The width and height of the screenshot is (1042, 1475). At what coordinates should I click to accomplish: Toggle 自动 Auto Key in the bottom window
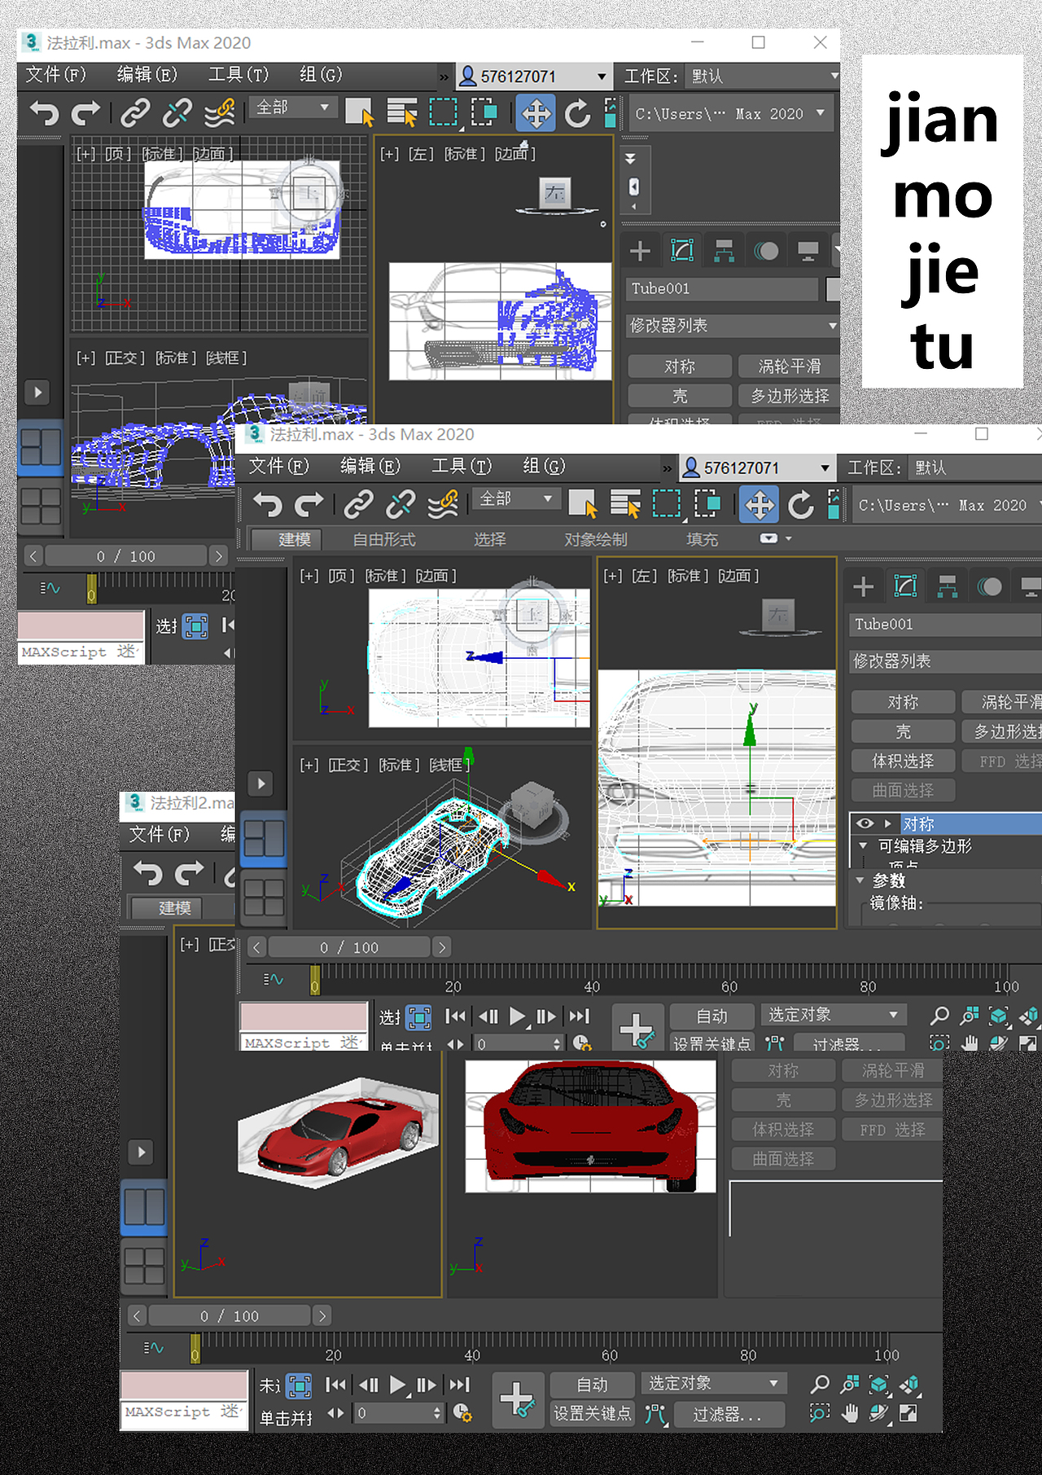[x=592, y=1385]
